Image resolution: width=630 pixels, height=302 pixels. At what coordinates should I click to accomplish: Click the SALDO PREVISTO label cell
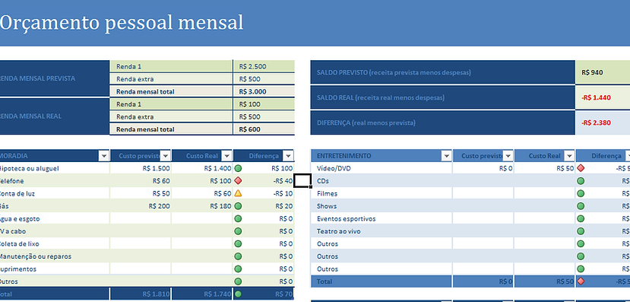pyautogui.click(x=443, y=72)
